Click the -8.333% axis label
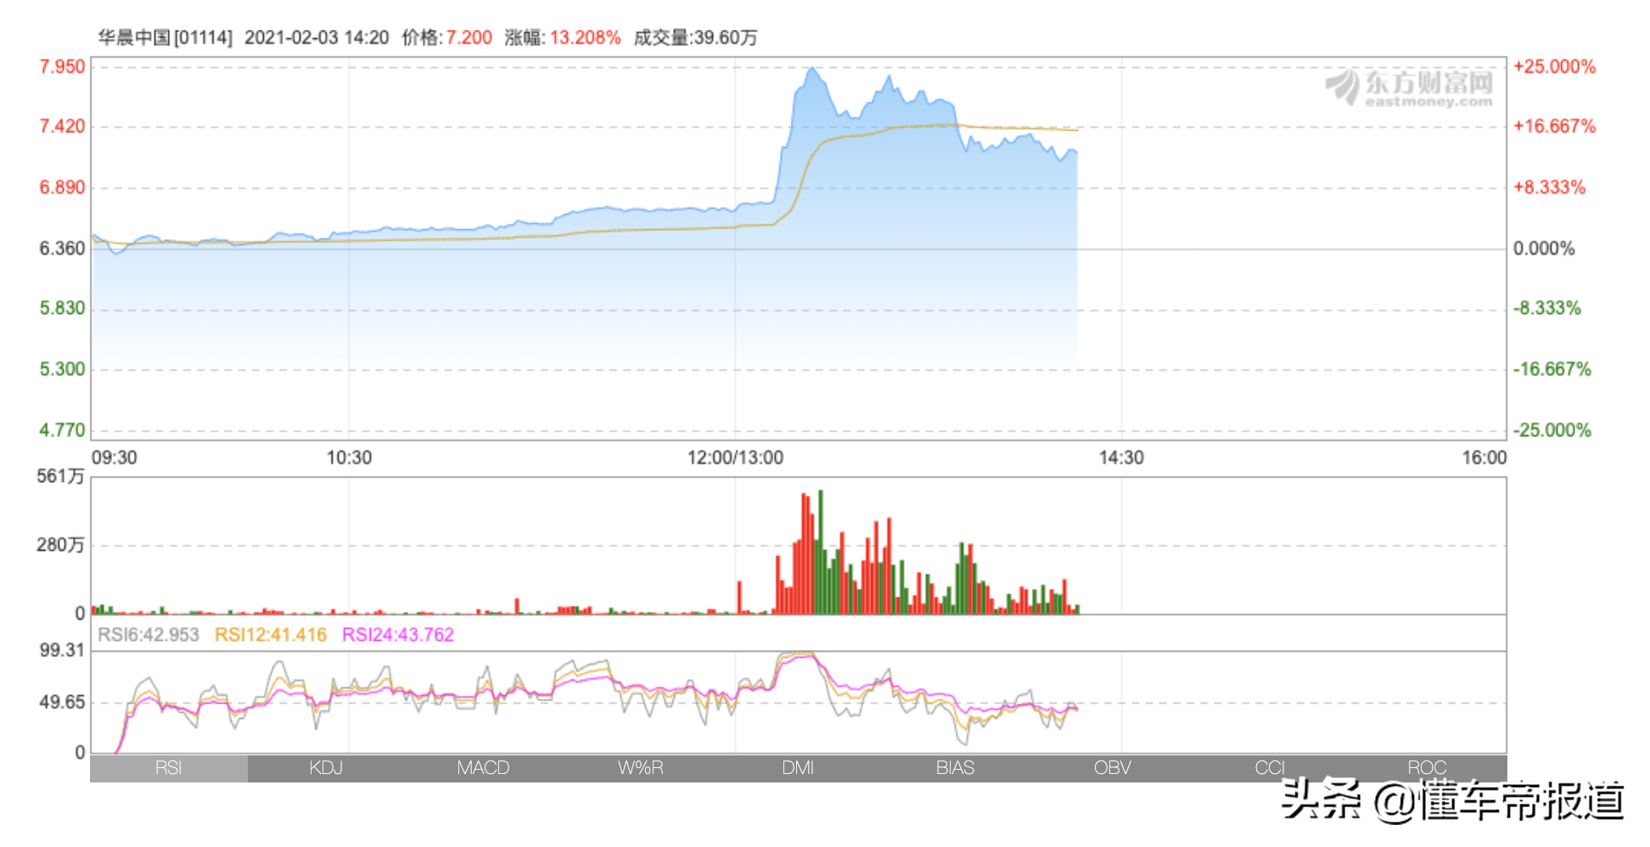This screenshot has height=847, width=1650. click(1547, 308)
